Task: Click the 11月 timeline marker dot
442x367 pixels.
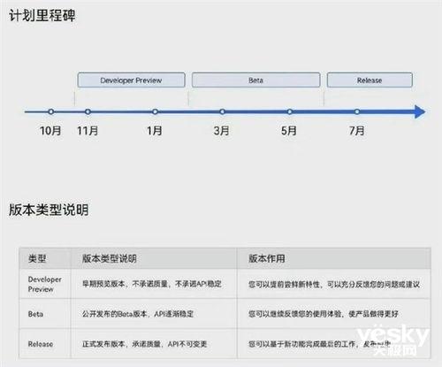Action: point(88,111)
